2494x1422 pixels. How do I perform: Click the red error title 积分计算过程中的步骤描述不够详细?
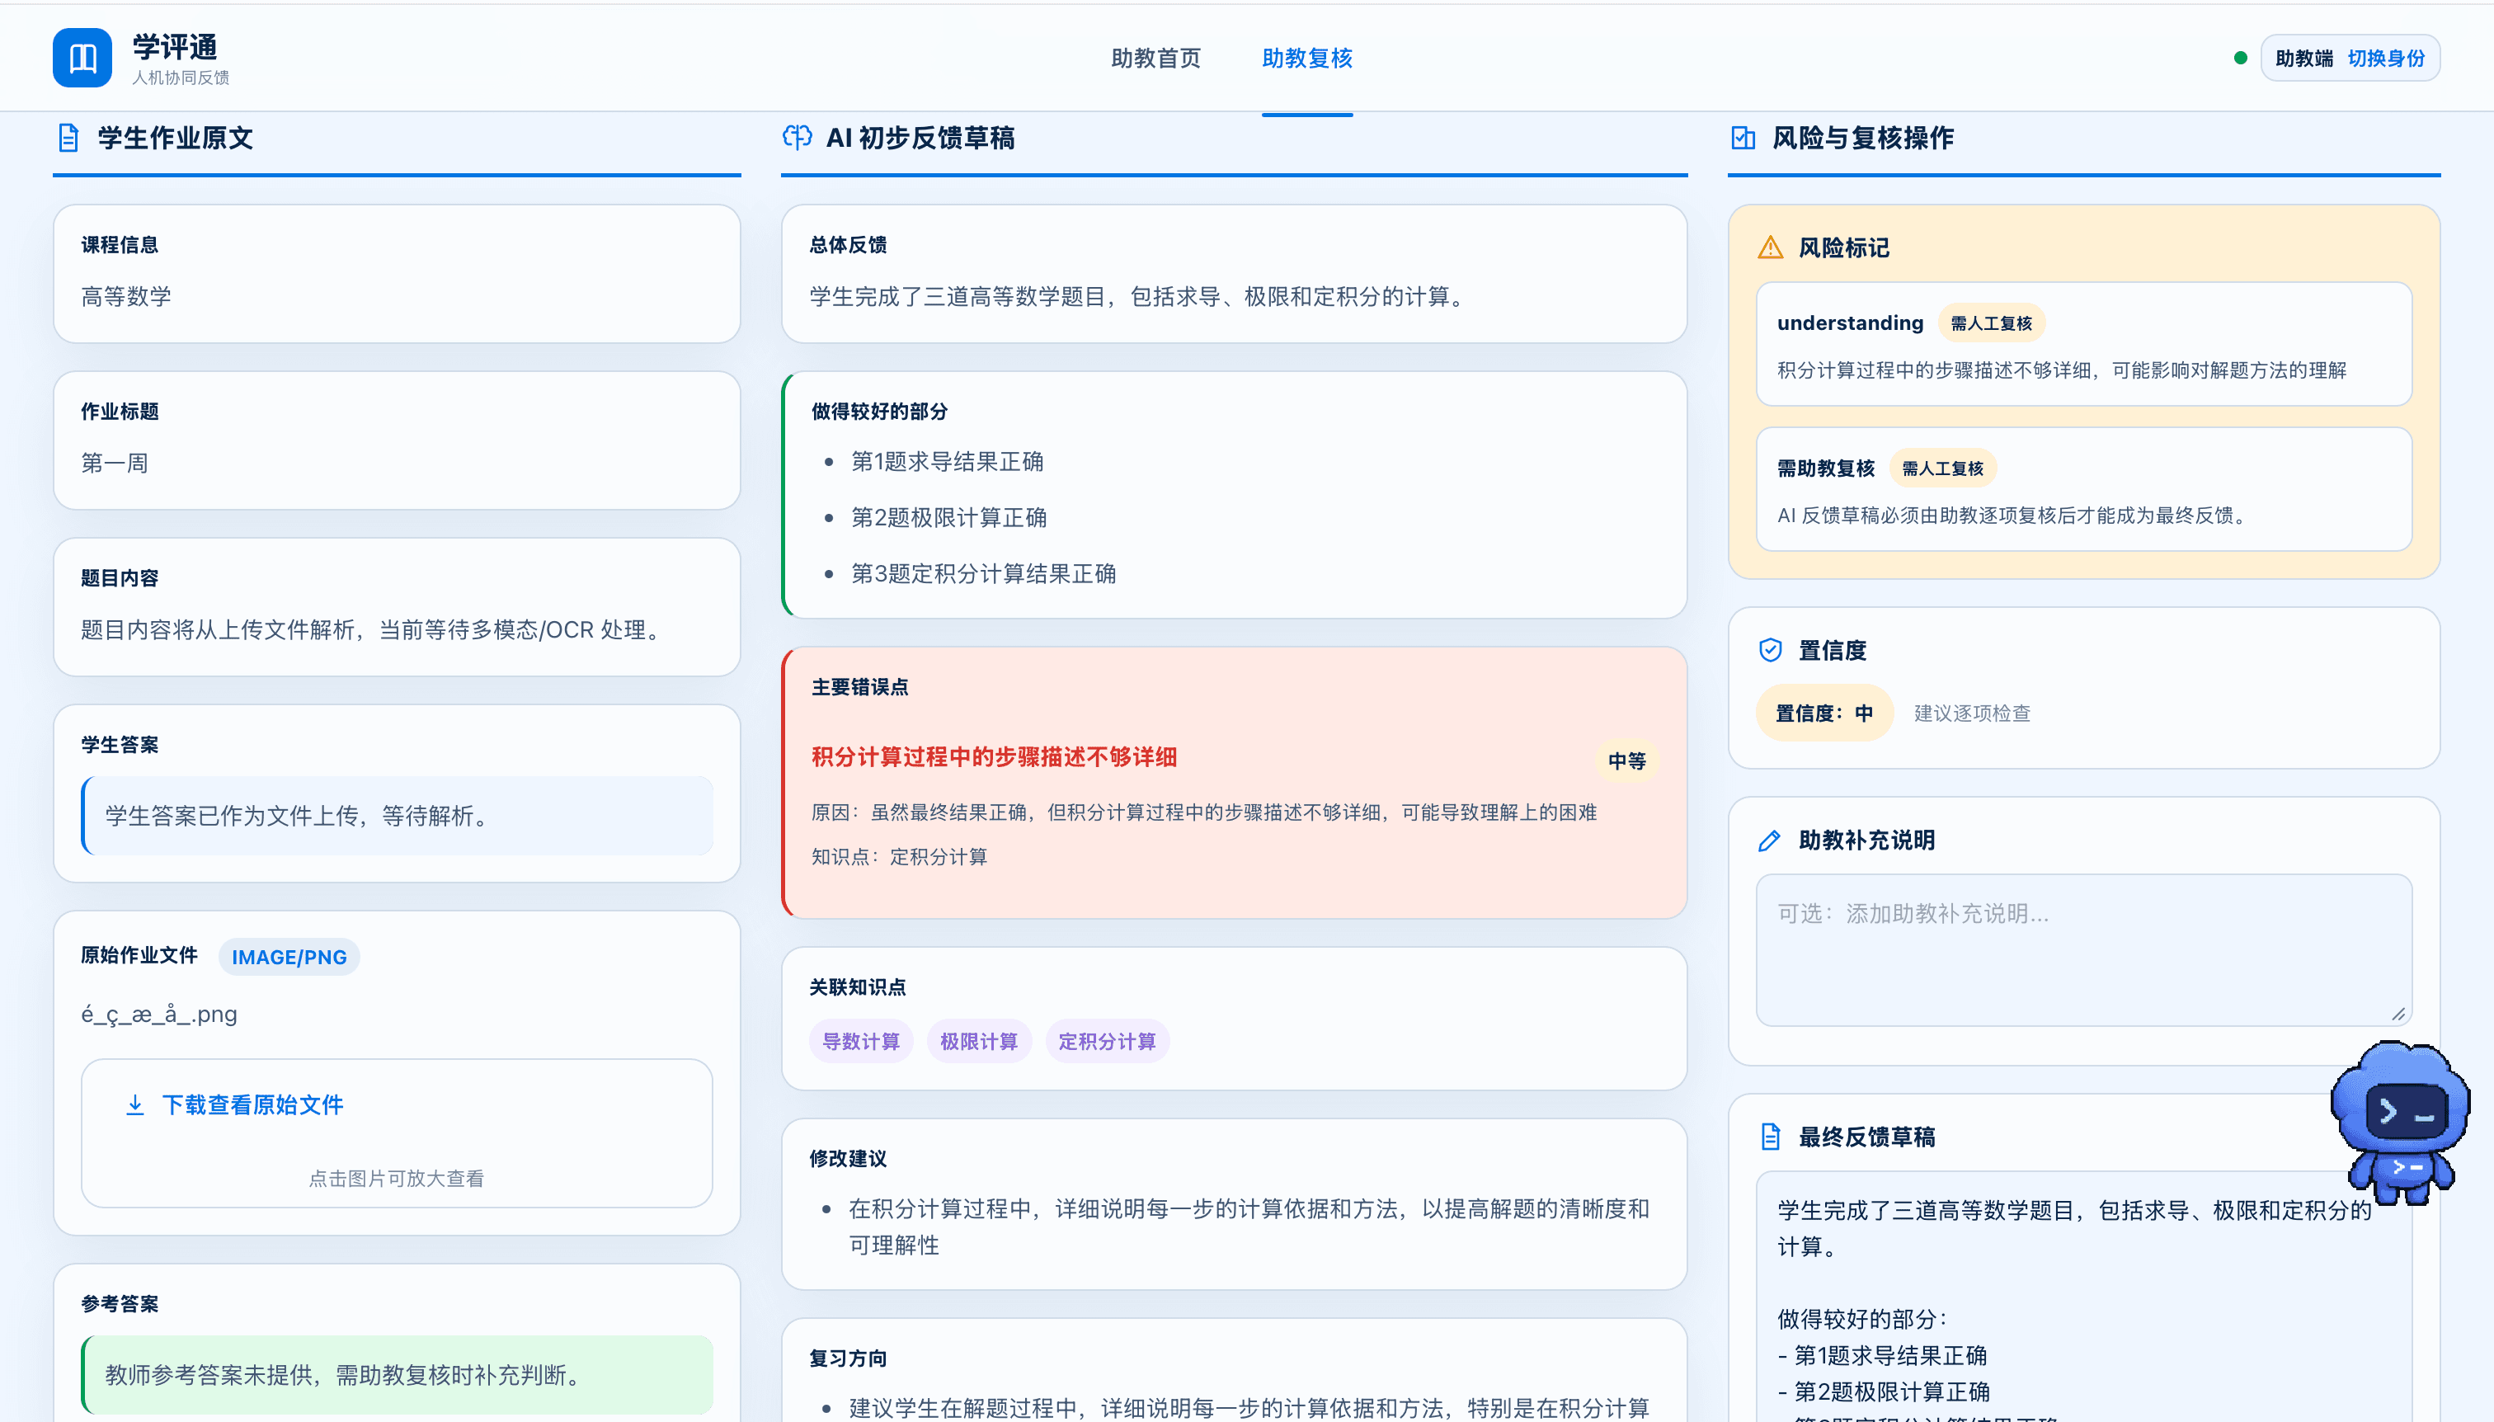click(x=994, y=757)
